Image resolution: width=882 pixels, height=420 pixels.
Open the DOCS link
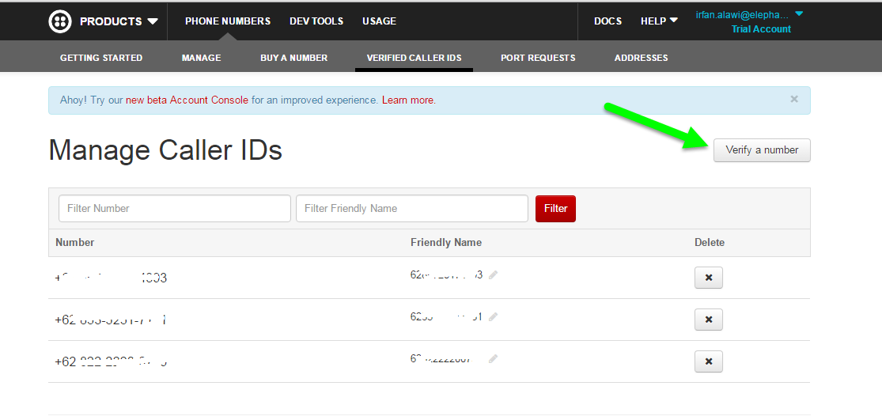608,21
